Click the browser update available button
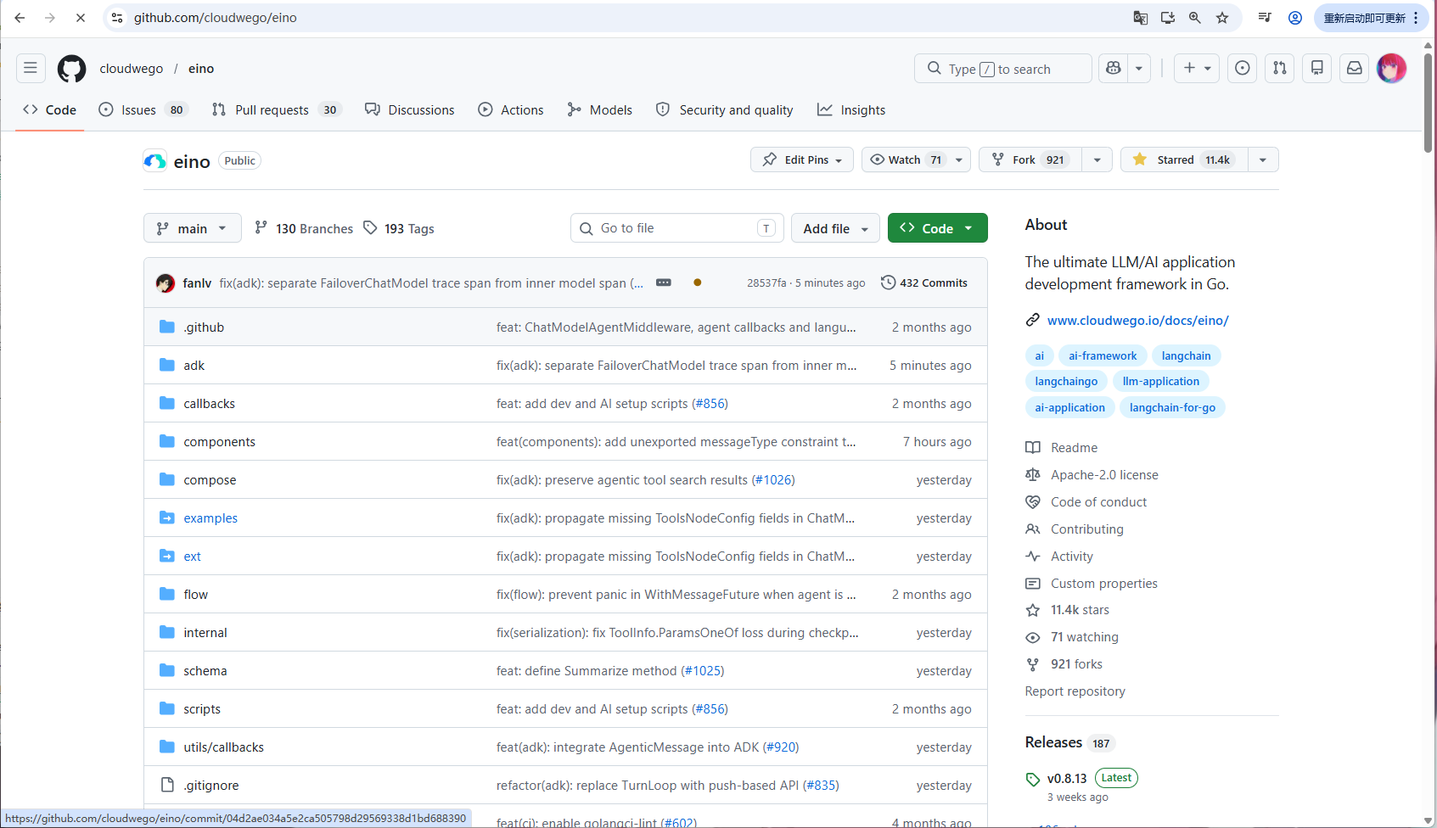This screenshot has width=1437, height=828. (1372, 18)
